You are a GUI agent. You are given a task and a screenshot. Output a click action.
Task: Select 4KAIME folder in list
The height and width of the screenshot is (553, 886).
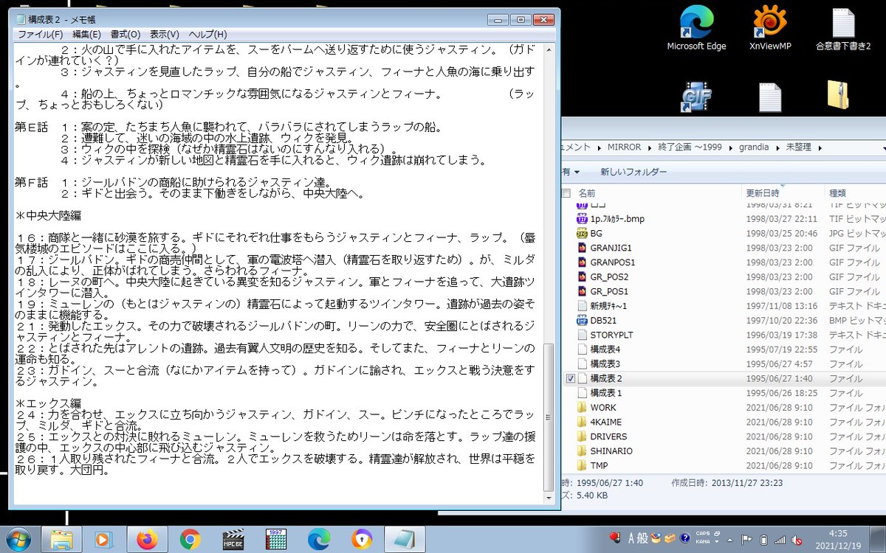(x=605, y=422)
